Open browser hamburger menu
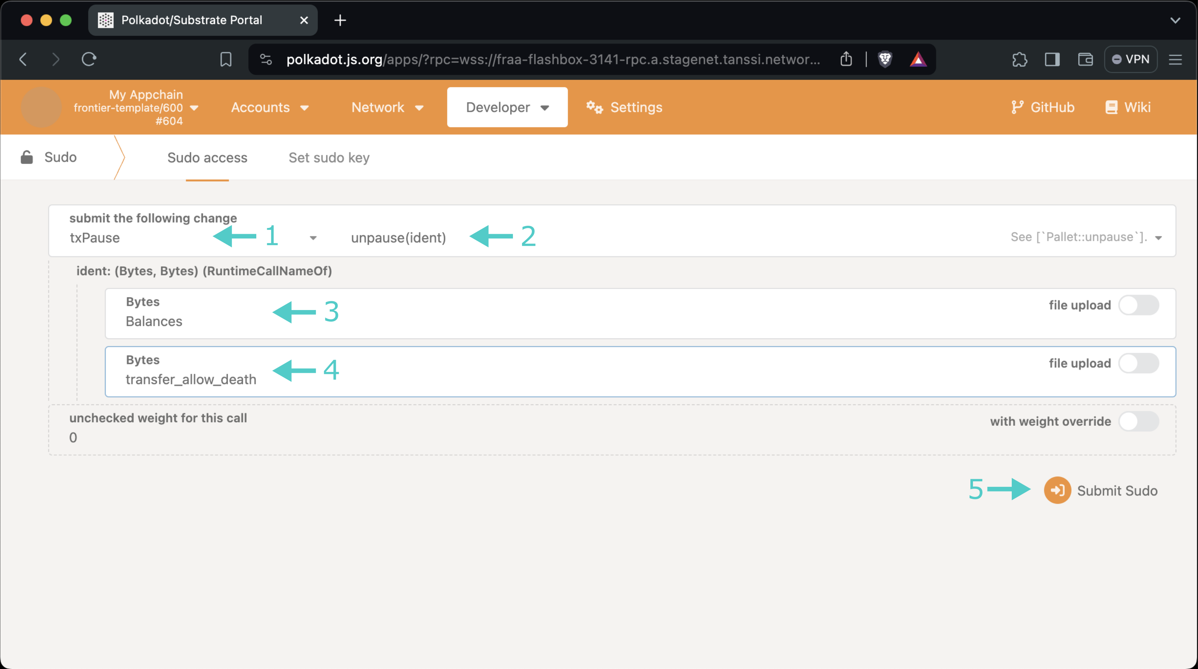The height and width of the screenshot is (669, 1198). (1175, 59)
